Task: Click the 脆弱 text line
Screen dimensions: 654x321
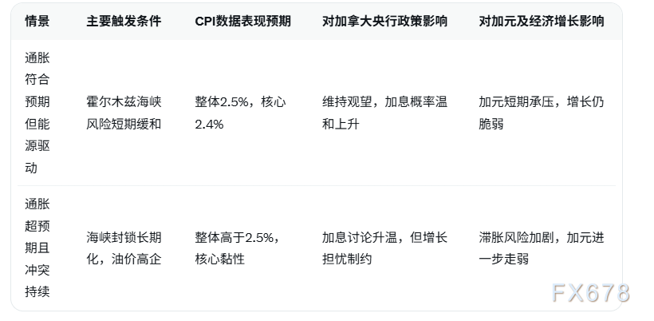Action: 491,124
